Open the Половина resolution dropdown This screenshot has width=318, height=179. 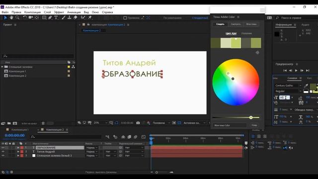coord(161,123)
